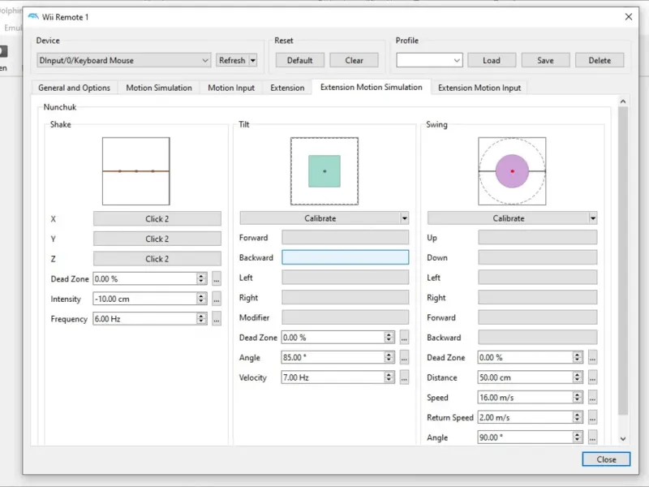Click the Swing Up mapping field
The height and width of the screenshot is (487, 649).
coord(538,237)
